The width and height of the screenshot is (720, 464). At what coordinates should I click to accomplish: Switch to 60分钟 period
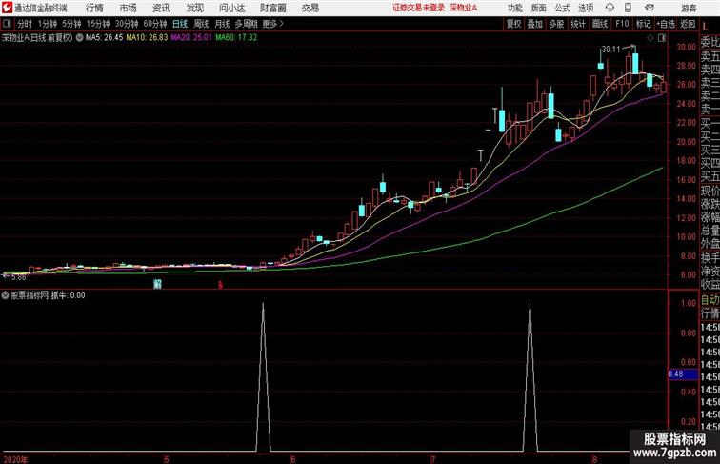pos(155,24)
